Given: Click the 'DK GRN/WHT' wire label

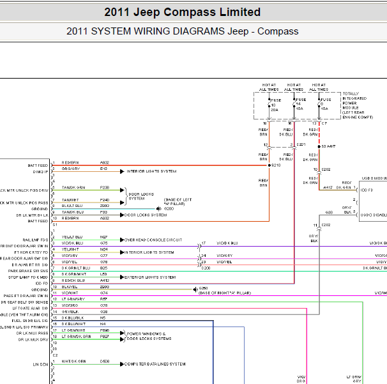Looking at the screenshot, I should click(73, 274).
